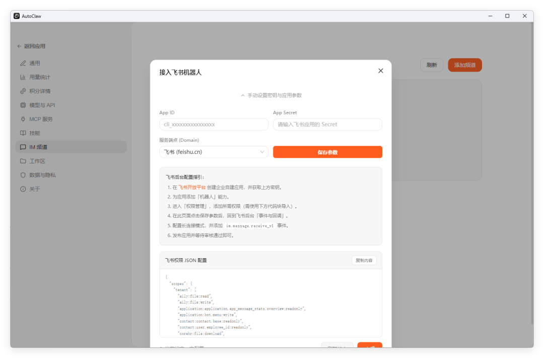Select 用量统计 sidebar menu item

click(x=71, y=77)
